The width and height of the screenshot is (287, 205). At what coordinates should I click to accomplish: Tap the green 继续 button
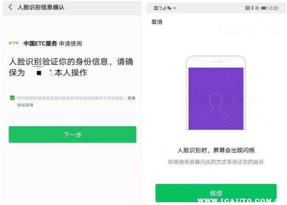pyautogui.click(x=216, y=193)
